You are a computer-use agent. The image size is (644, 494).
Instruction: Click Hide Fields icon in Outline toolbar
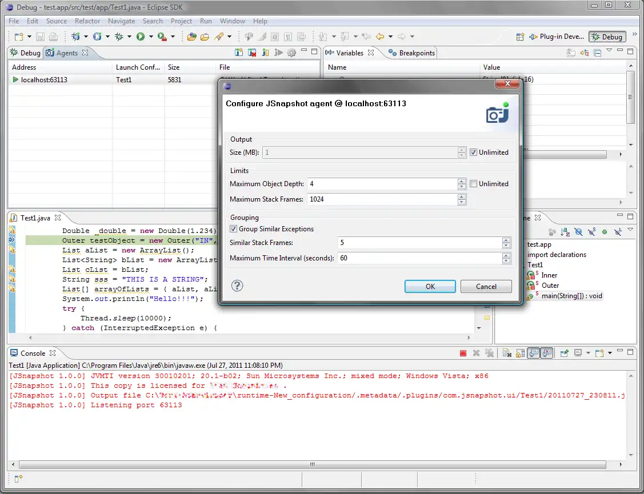[578, 232]
